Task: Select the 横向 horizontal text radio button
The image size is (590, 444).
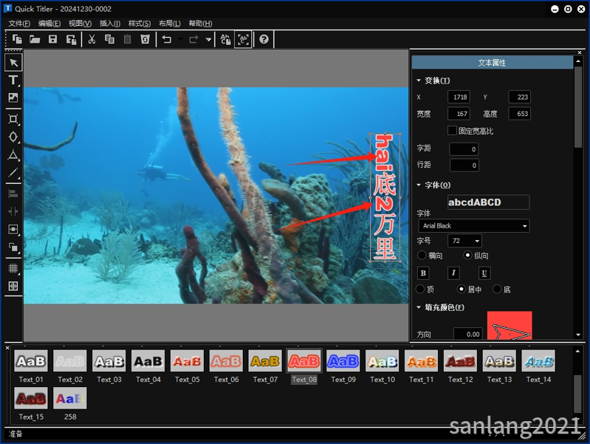Action: [x=422, y=256]
